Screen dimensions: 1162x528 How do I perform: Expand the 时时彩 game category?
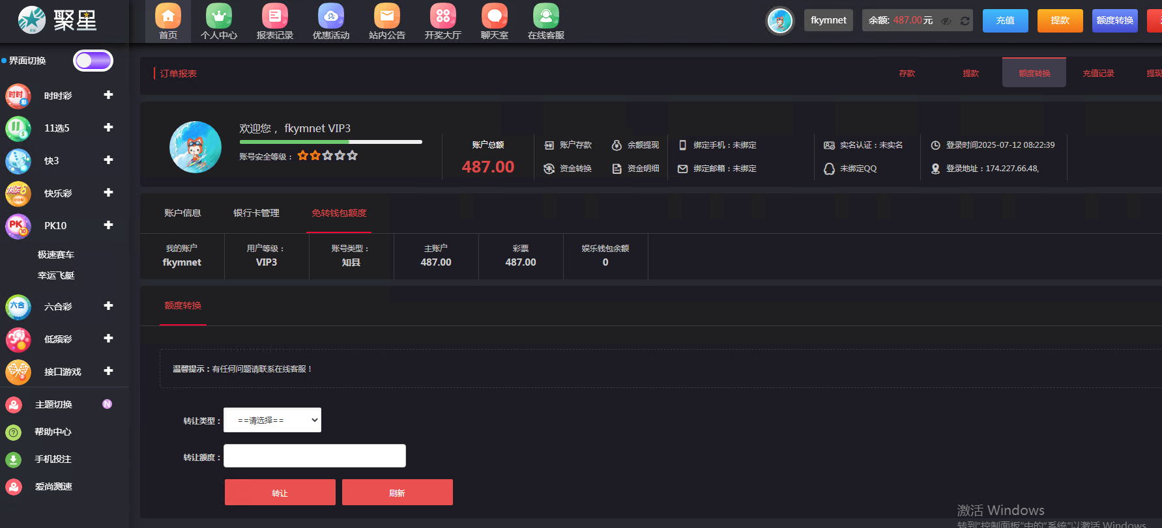pyautogui.click(x=108, y=95)
